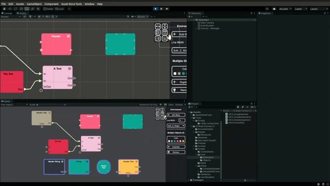Select the Rotate tool in the toolbar
This screenshot has height=186, width=330.
tap(15, 9)
